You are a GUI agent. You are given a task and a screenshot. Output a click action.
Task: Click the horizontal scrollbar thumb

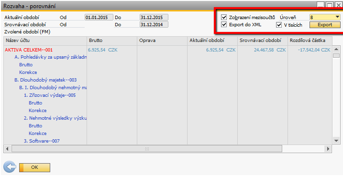click(147, 149)
